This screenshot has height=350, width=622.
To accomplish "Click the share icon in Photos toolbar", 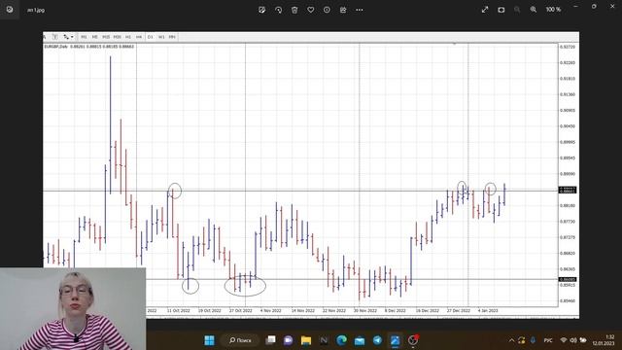I will (343, 10).
